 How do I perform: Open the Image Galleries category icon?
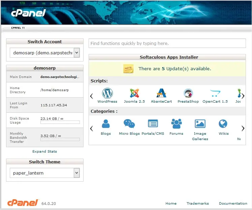pos(200,124)
